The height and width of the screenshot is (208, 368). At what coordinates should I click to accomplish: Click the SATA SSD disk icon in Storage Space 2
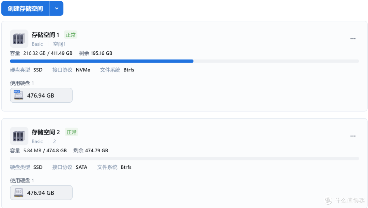(18, 193)
